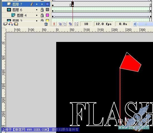
Task: Click the 12.0 fps frame rate box
Action: (104, 24)
